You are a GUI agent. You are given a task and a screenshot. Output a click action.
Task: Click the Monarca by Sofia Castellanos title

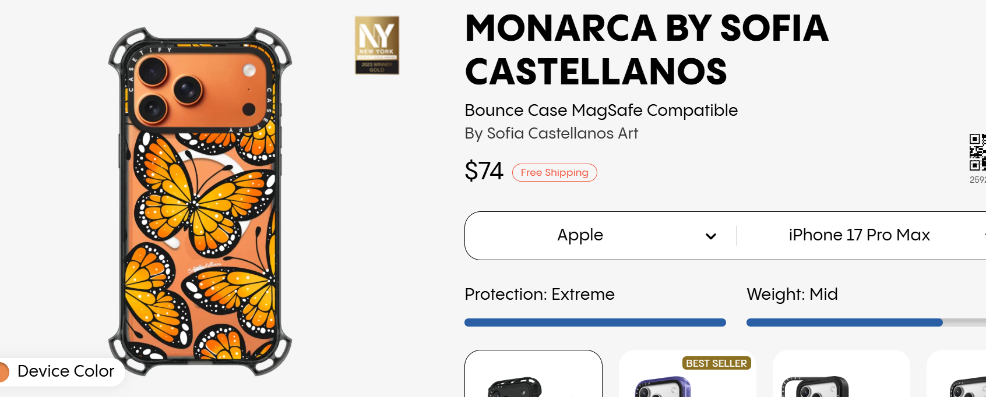646,50
